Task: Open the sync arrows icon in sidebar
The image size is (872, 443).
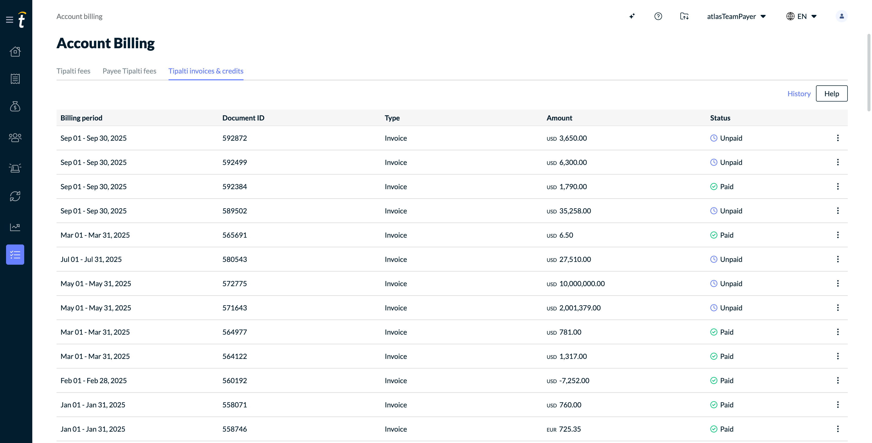Action: pyautogui.click(x=15, y=196)
